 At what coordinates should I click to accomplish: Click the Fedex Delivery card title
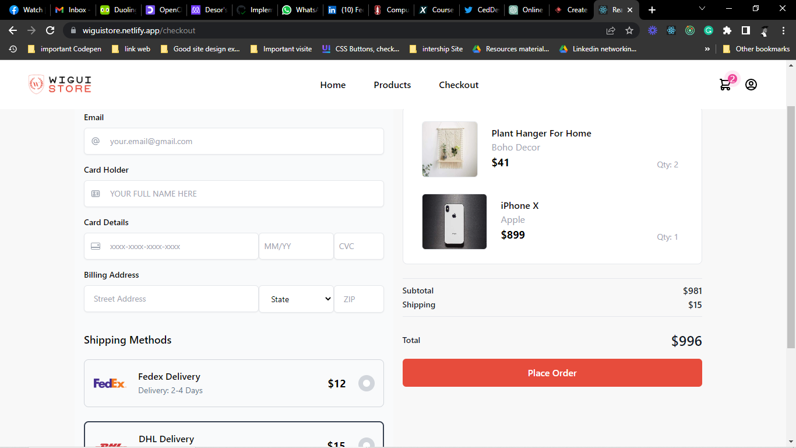(169, 377)
